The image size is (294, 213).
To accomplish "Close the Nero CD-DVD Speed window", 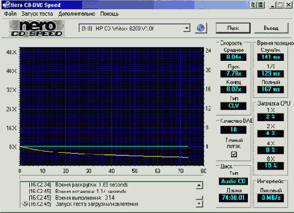I will click(x=289, y=5).
